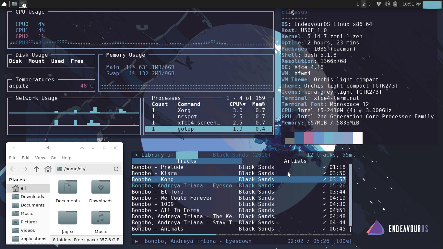Open the volume control in the panel
This screenshot has height=249, width=443.
(387, 4)
